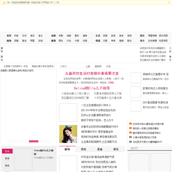Click empty thumbnail beside 一生注定离婚命 article
Viewport: 172px width, 172px height.
click(x=68, y=112)
